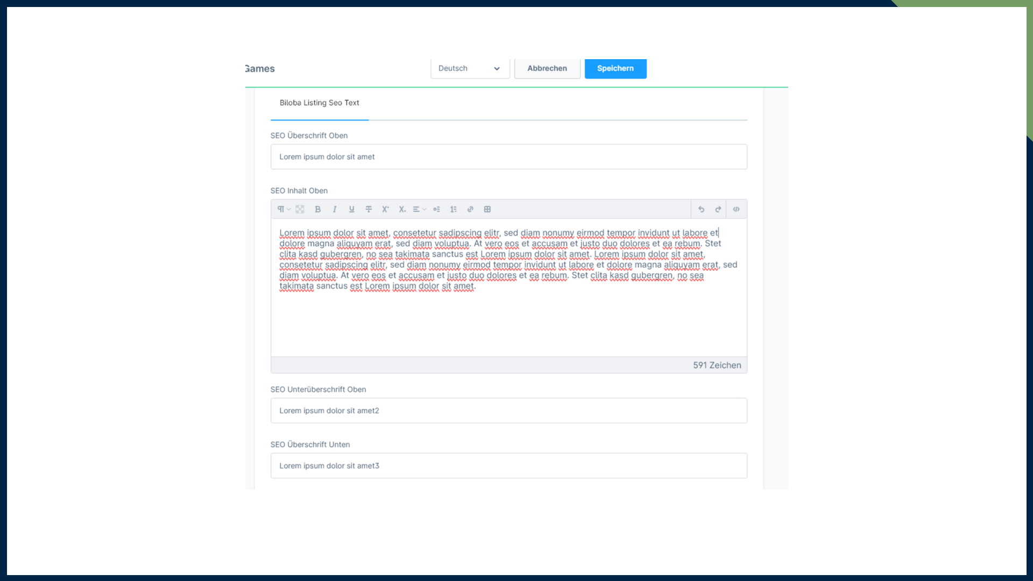Cancel editing via Abbrechen
1033x581 pixels.
[547, 68]
